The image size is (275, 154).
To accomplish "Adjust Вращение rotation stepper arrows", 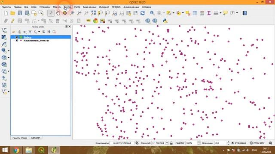I will [228, 143].
